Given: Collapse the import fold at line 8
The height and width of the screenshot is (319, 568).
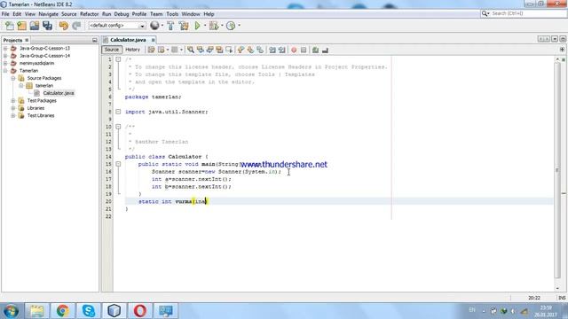Looking at the screenshot, I should coord(118,112).
